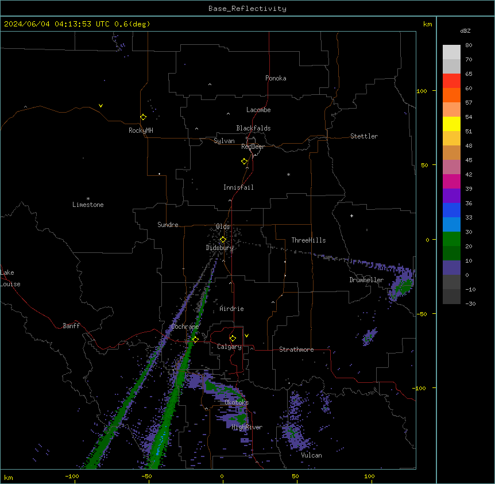Click the Drumheller label
Viewport: 495px width, 484px height.
tap(366, 280)
